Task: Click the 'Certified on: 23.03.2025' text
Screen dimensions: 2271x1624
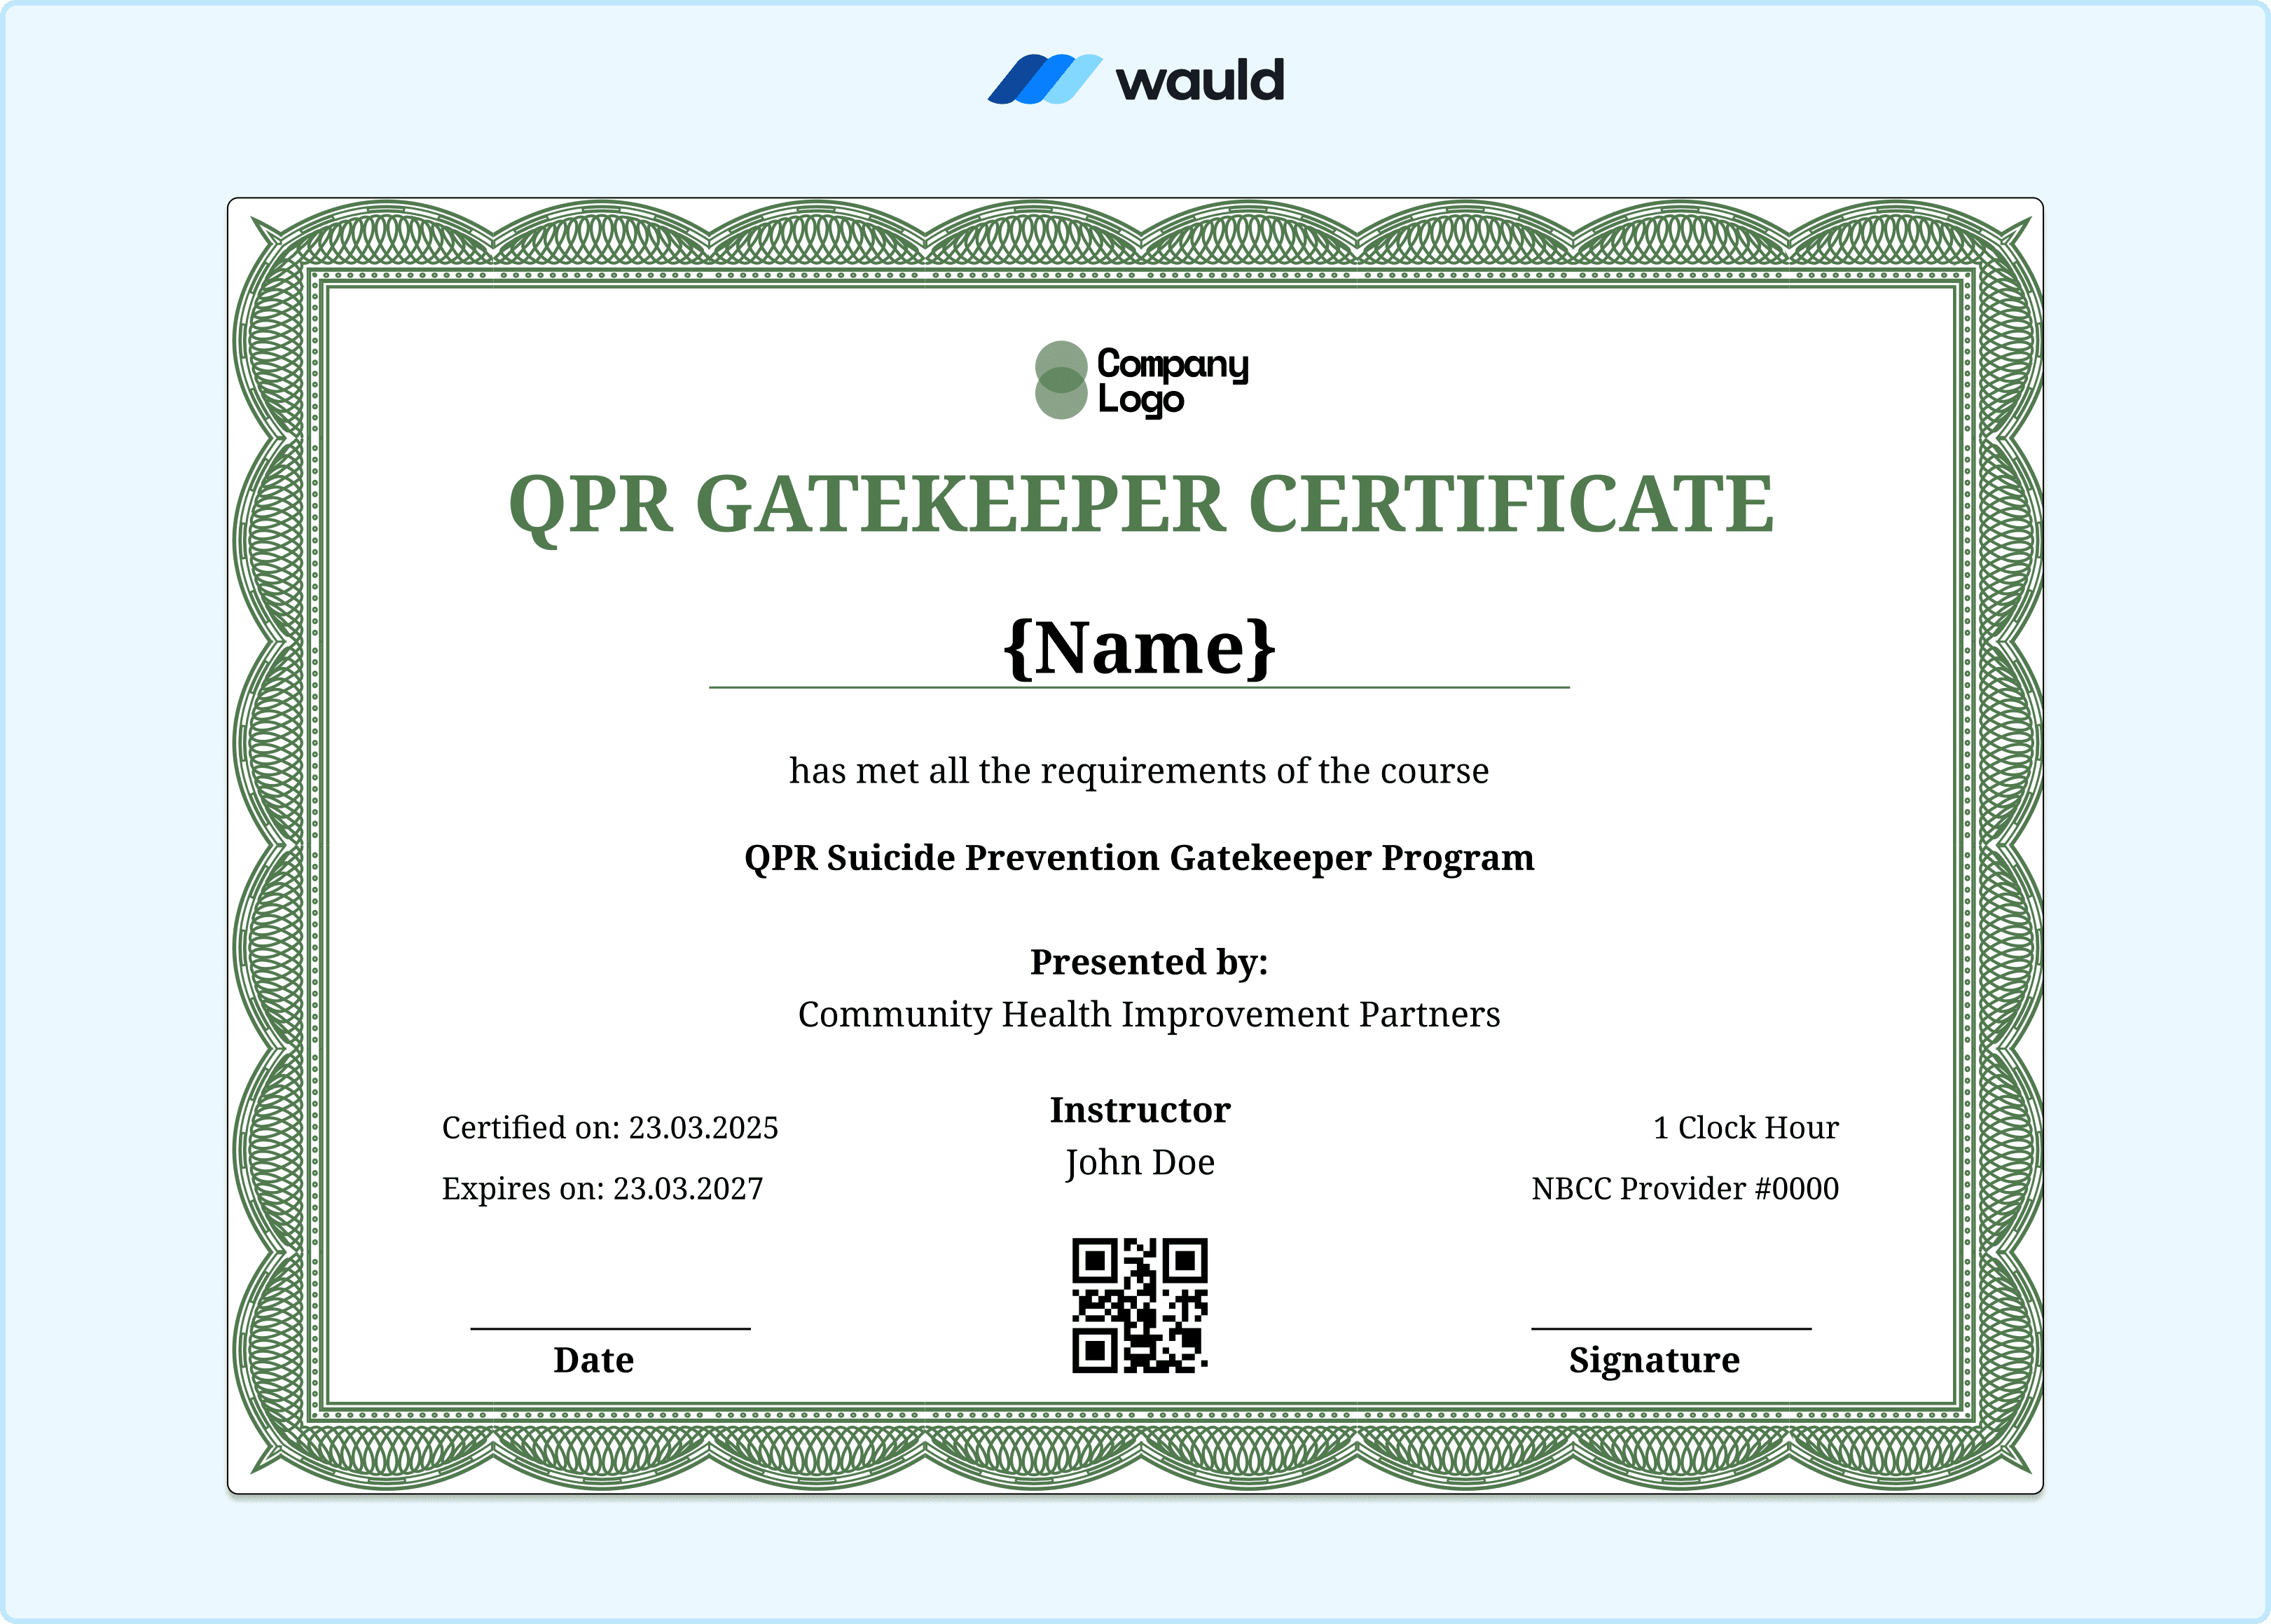Action: [x=609, y=1128]
